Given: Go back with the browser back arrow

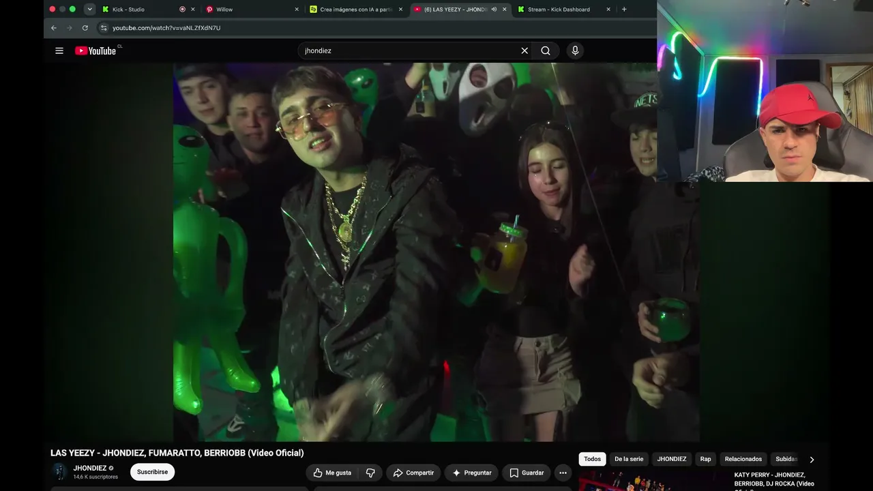Looking at the screenshot, I should point(54,28).
